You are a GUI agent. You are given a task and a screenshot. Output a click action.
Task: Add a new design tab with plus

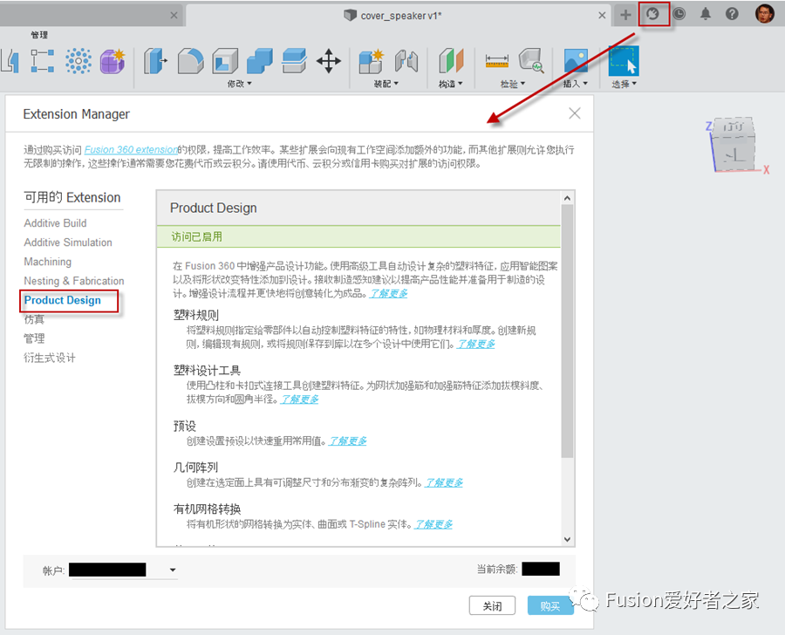click(625, 15)
